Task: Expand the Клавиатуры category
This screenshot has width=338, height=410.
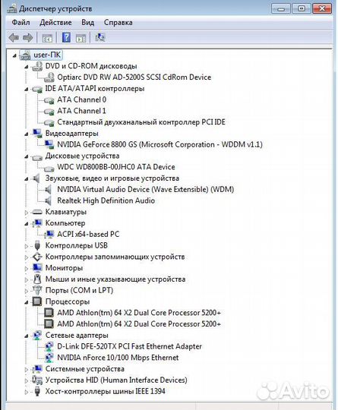Action: [x=27, y=213]
